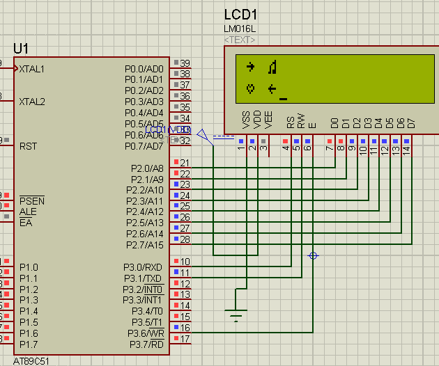The width and height of the screenshot is (439, 366).
Task: Click the P2.5/A13 pin label
Action: 145,223
